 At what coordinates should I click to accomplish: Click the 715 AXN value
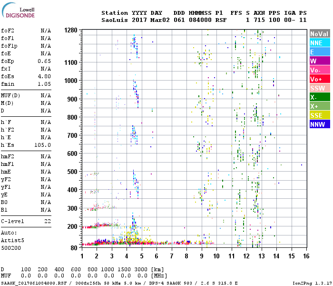pos(259,20)
